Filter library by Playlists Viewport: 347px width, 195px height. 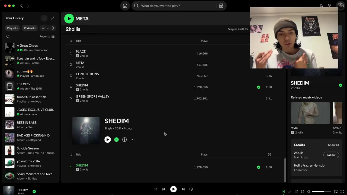click(x=12, y=28)
